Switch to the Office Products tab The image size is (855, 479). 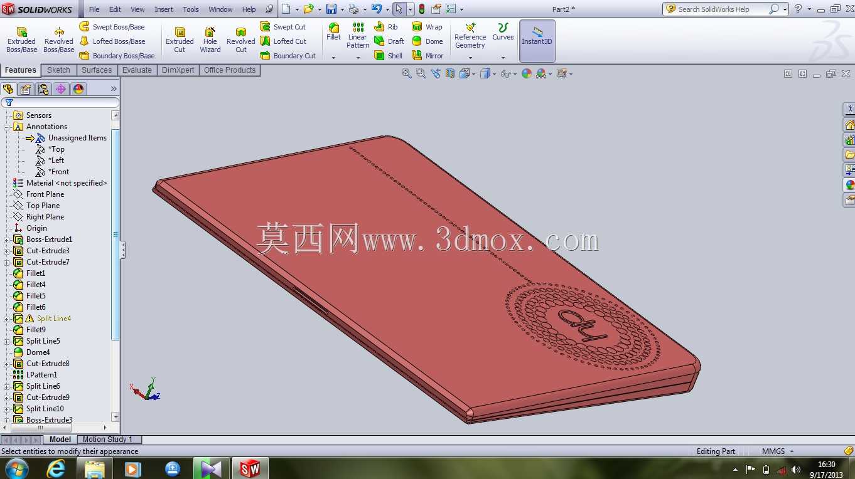pos(230,70)
